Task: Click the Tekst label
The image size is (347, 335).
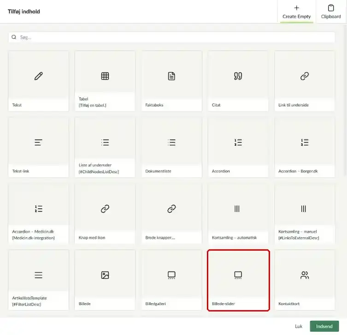Action: tap(17, 105)
